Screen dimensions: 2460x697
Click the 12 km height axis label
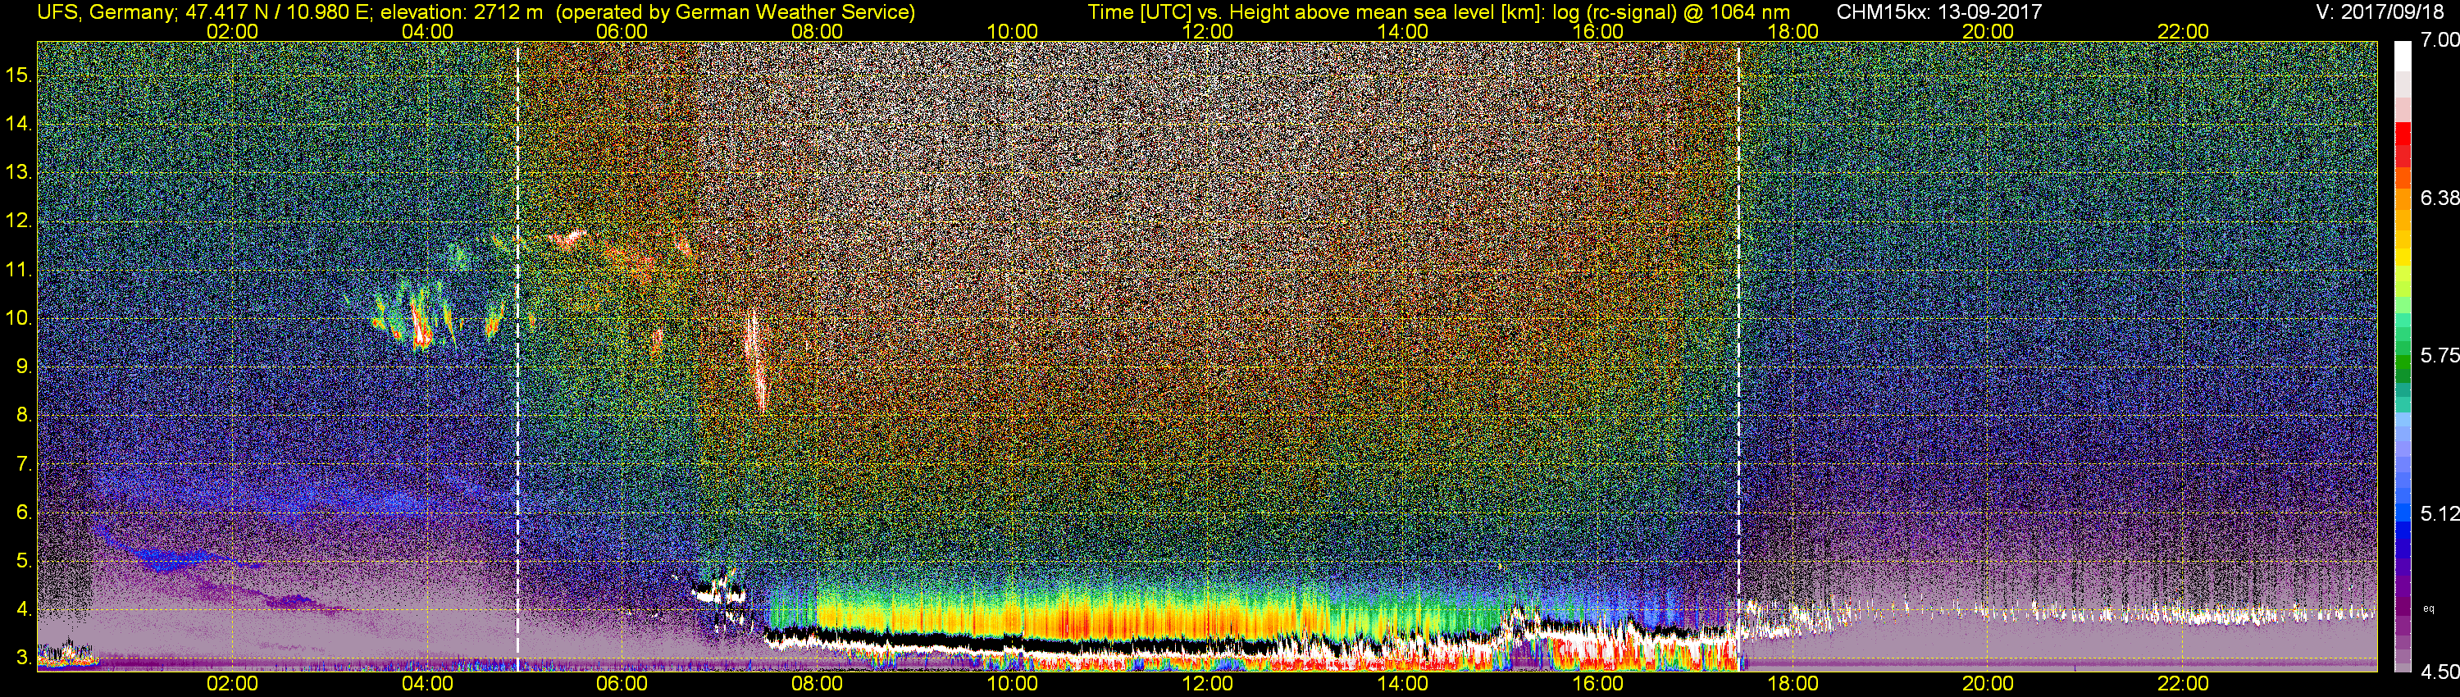coord(19,221)
